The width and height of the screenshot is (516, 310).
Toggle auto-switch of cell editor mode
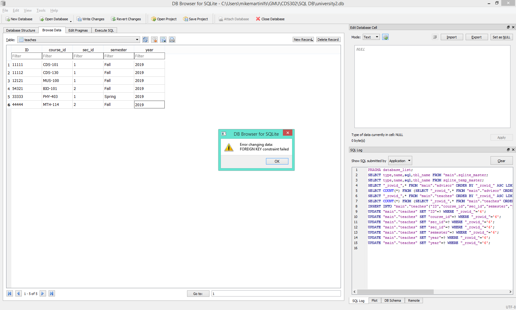[x=385, y=37]
